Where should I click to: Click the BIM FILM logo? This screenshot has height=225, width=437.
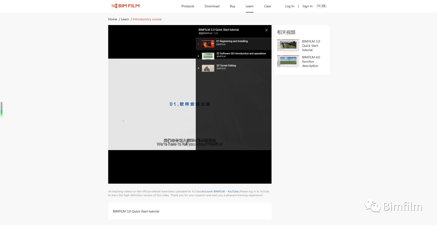pos(125,6)
